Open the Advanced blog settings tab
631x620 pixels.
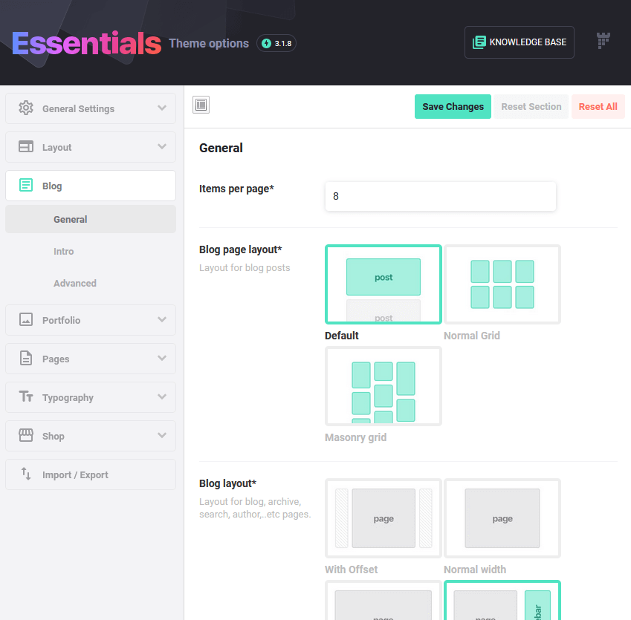[74, 283]
